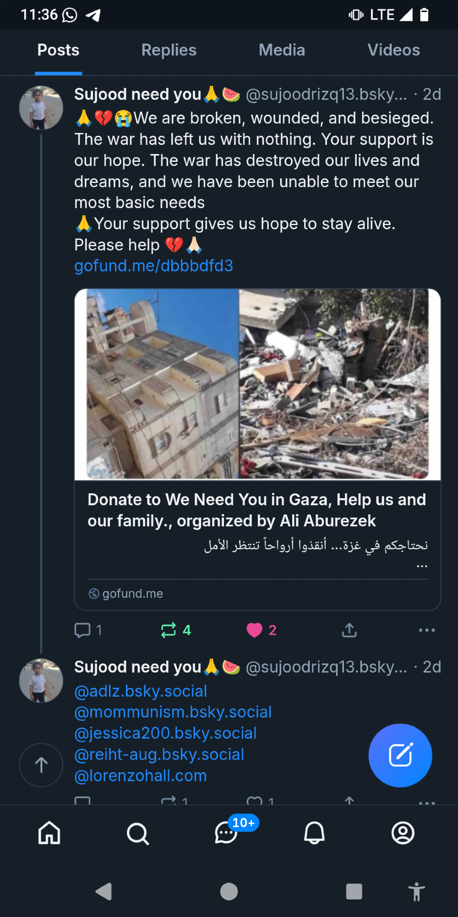Tap Sujood's avatar on first post

(x=41, y=108)
